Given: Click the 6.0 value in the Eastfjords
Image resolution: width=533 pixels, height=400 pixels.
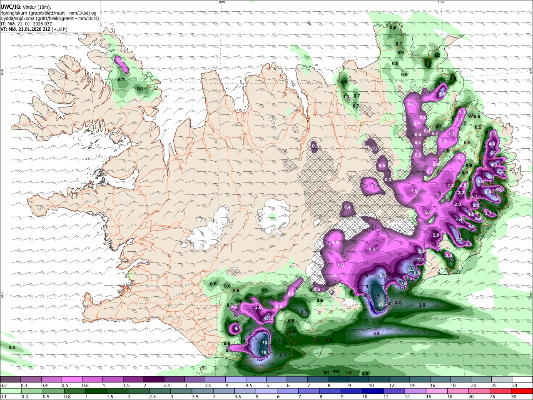Looking at the screenshot, I should point(496,199).
